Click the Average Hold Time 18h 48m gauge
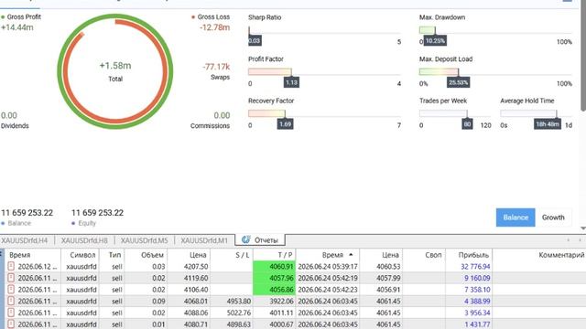The image size is (586, 329). pyautogui.click(x=548, y=124)
